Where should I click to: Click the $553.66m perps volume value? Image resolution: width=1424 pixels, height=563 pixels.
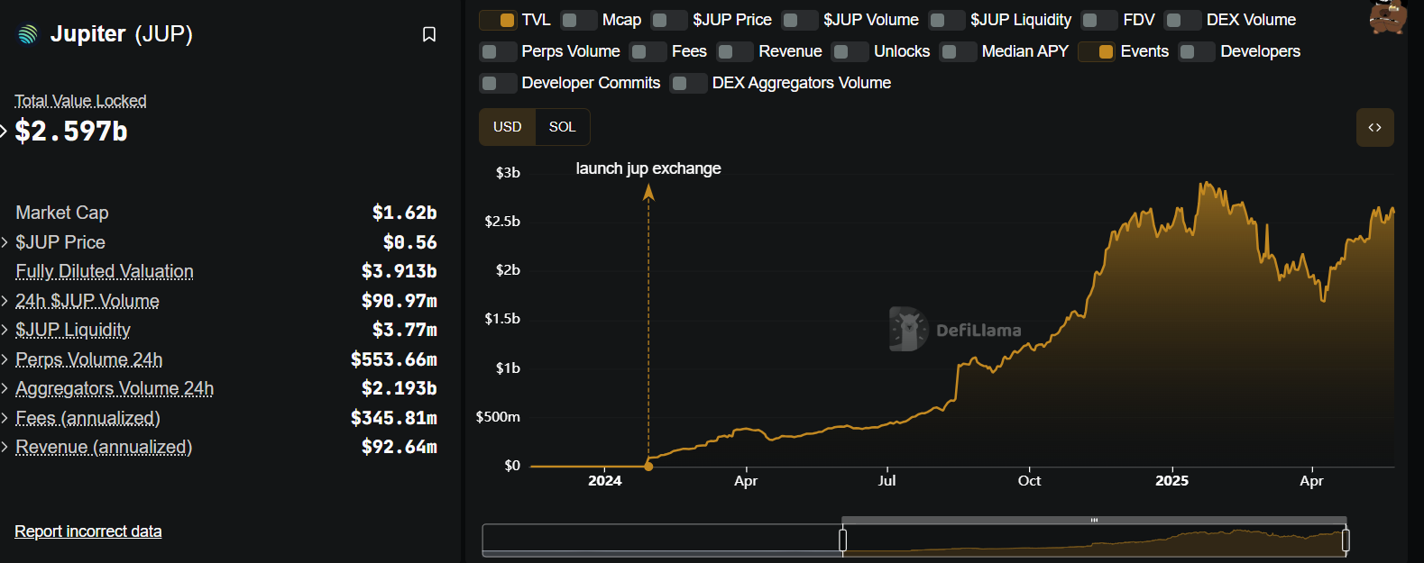[x=393, y=359]
